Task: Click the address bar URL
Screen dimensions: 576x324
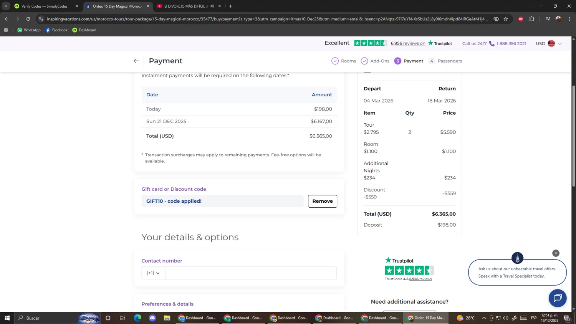Action: tap(267, 19)
